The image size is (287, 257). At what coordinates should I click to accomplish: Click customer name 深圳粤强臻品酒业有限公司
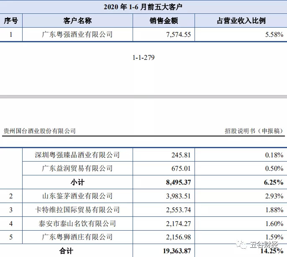tap(77, 155)
